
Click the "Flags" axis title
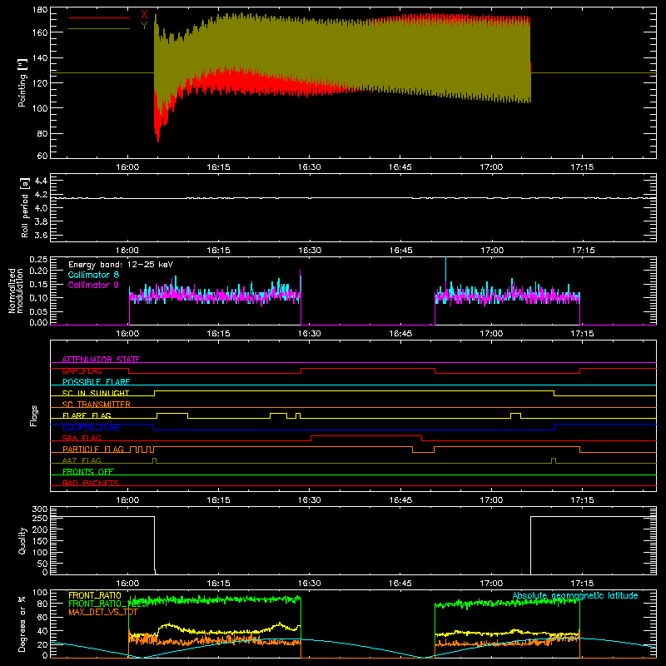pos(33,415)
